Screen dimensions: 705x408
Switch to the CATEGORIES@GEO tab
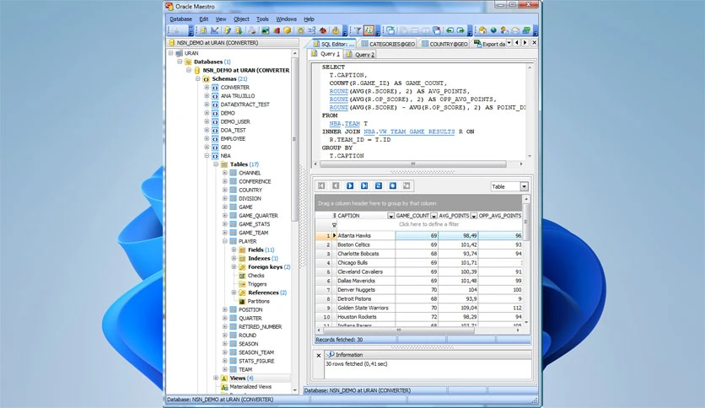389,44
